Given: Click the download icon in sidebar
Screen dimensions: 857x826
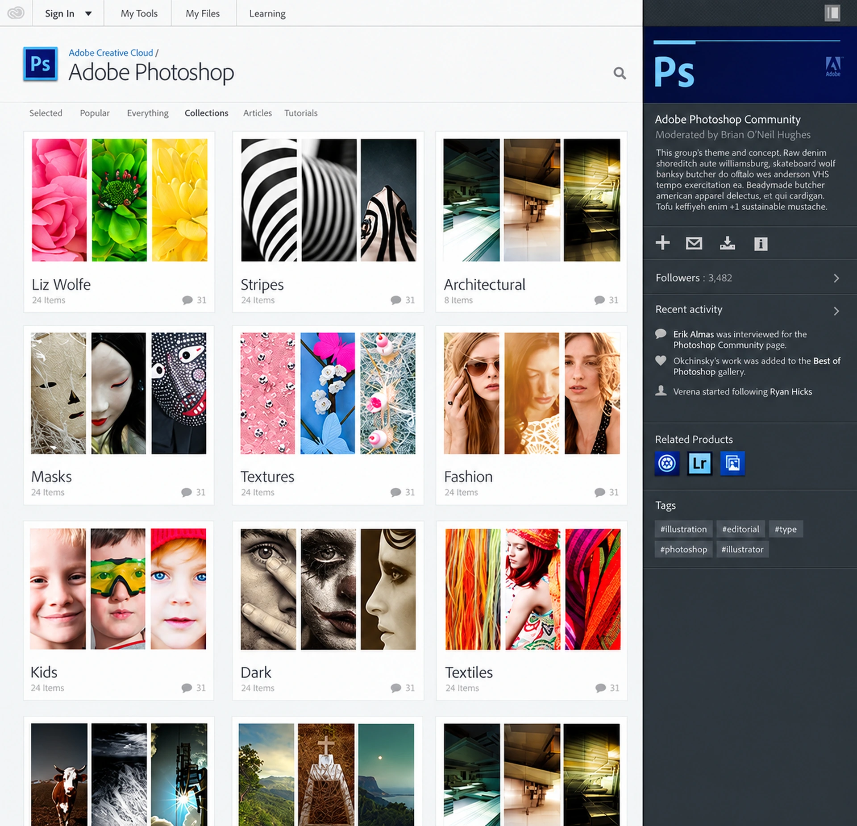Looking at the screenshot, I should (727, 243).
